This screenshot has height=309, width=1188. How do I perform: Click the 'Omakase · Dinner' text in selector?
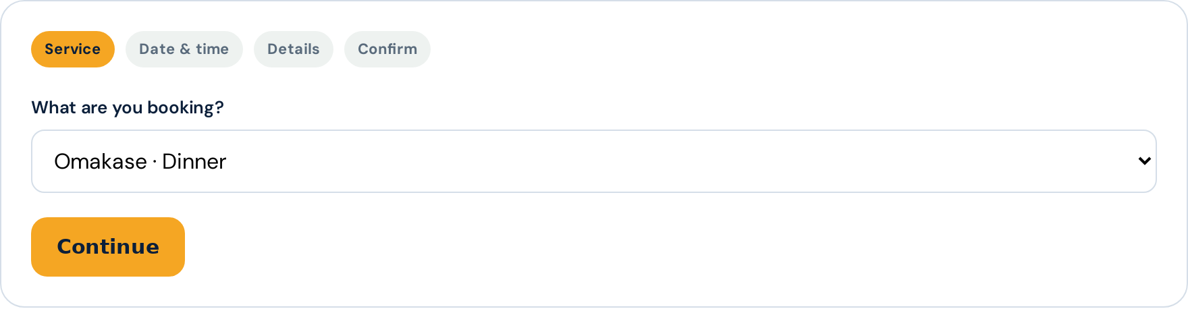(140, 162)
